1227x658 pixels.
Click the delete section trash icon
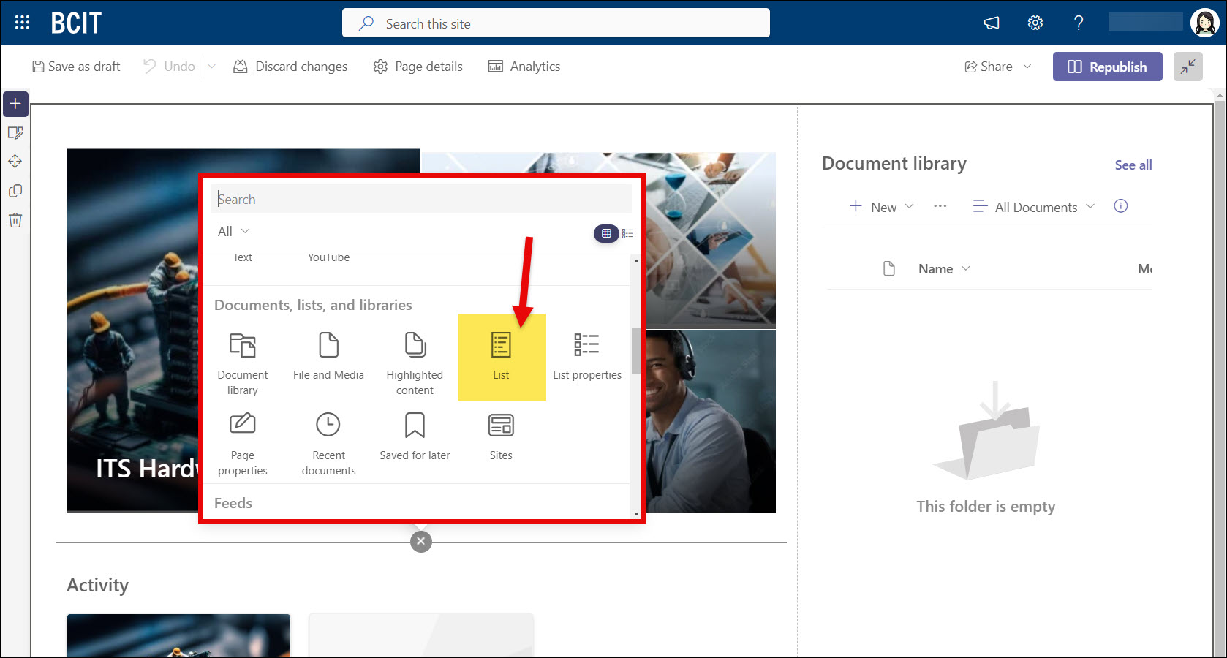[15, 220]
